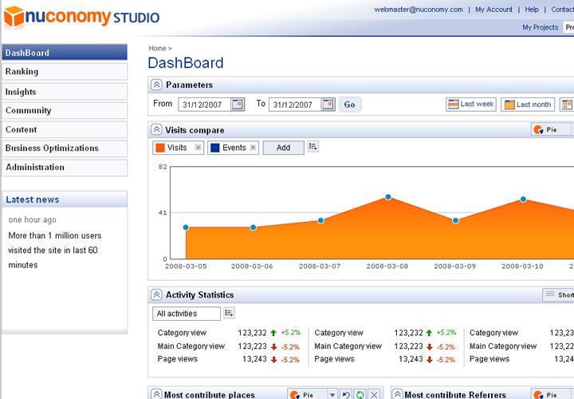Open Pie dropdown in Most contribute places
The height and width of the screenshot is (399, 574).
[311, 394]
